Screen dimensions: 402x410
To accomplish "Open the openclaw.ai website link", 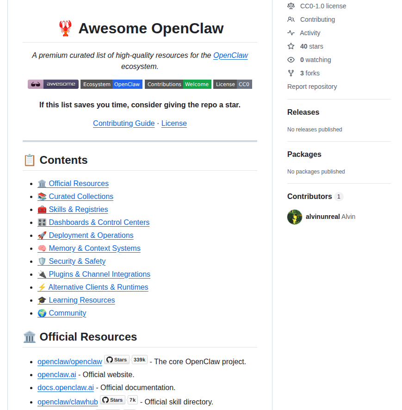I will point(57,375).
